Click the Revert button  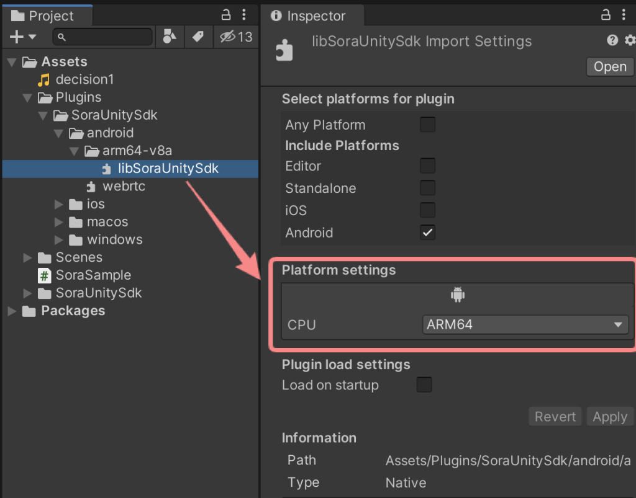pyautogui.click(x=555, y=416)
